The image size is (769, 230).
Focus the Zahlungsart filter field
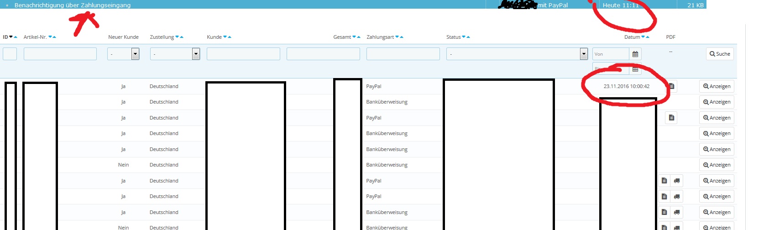tap(403, 54)
